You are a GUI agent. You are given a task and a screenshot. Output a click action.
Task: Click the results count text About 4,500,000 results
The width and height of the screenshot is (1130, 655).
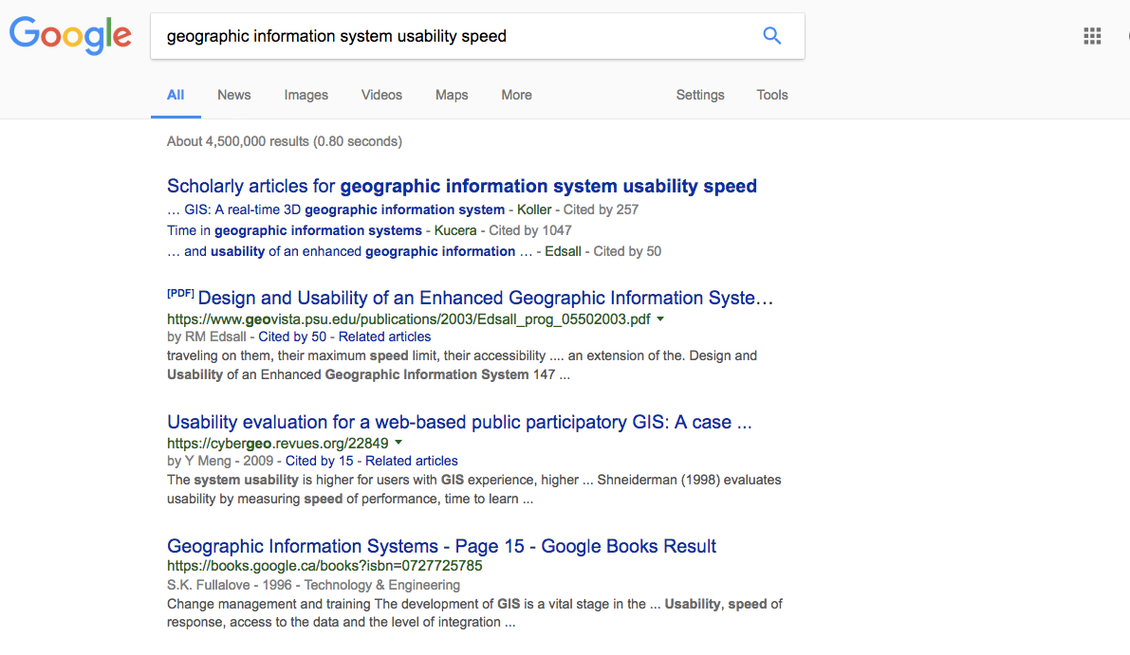(285, 141)
